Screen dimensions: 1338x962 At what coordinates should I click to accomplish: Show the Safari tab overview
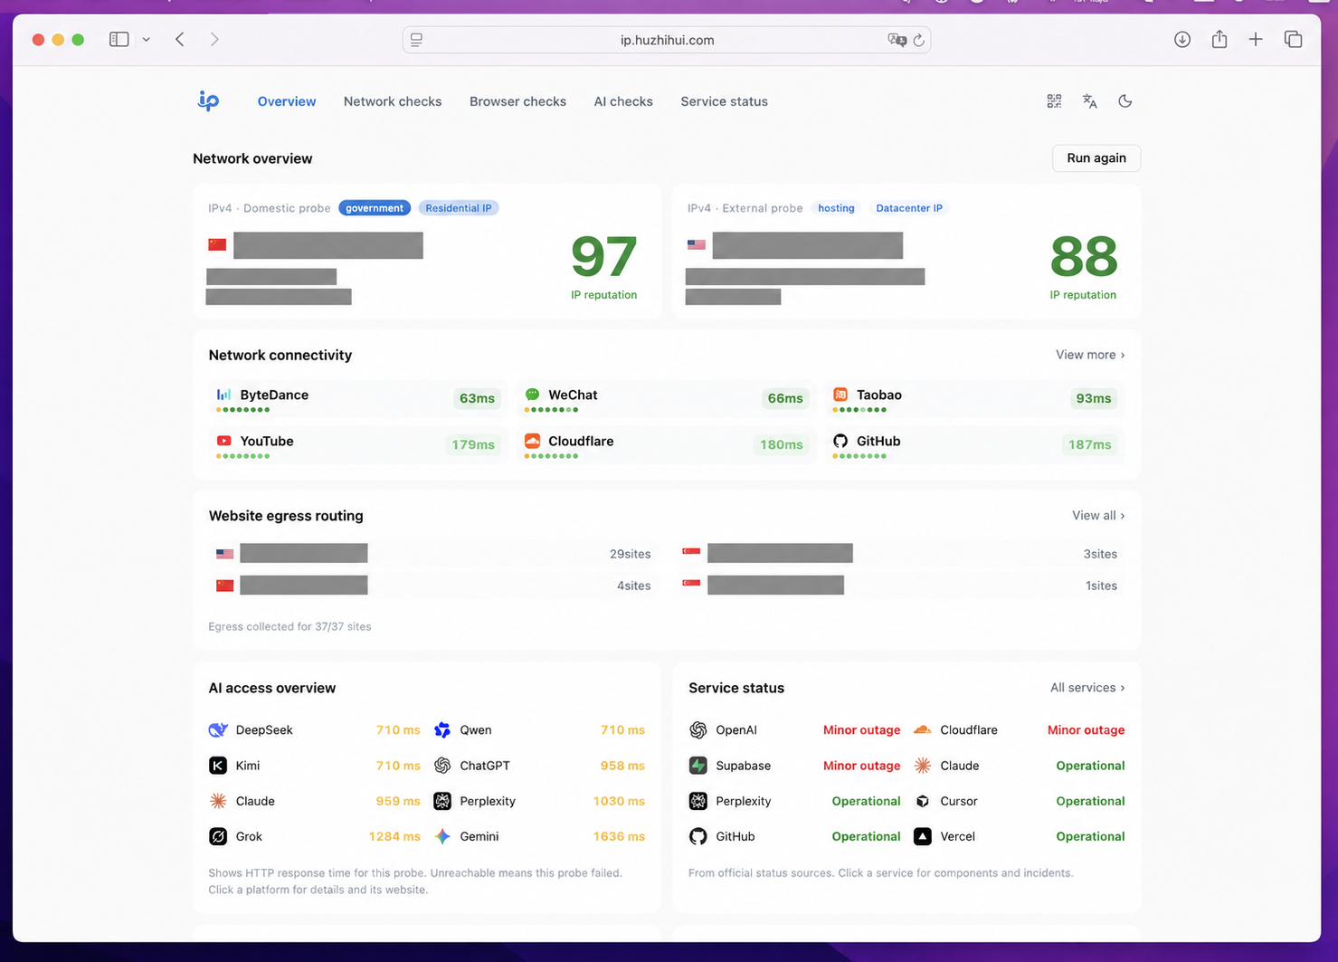pos(1294,40)
